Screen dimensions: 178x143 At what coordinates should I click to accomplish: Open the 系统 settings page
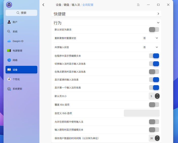tap(21, 31)
